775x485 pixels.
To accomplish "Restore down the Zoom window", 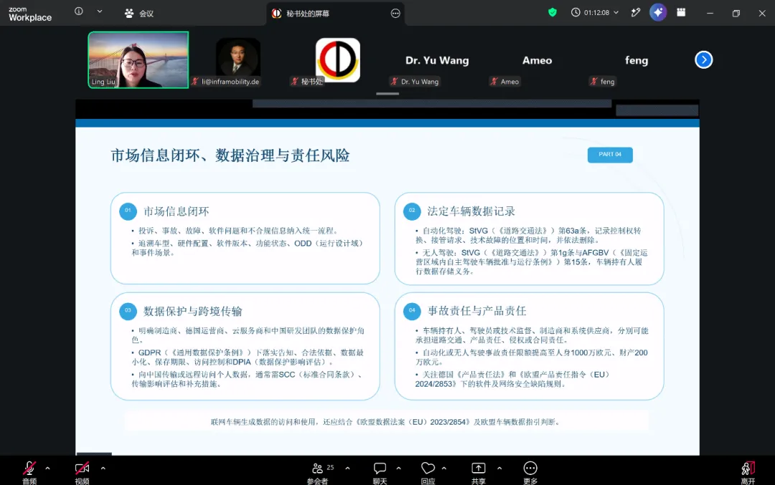I will (736, 14).
